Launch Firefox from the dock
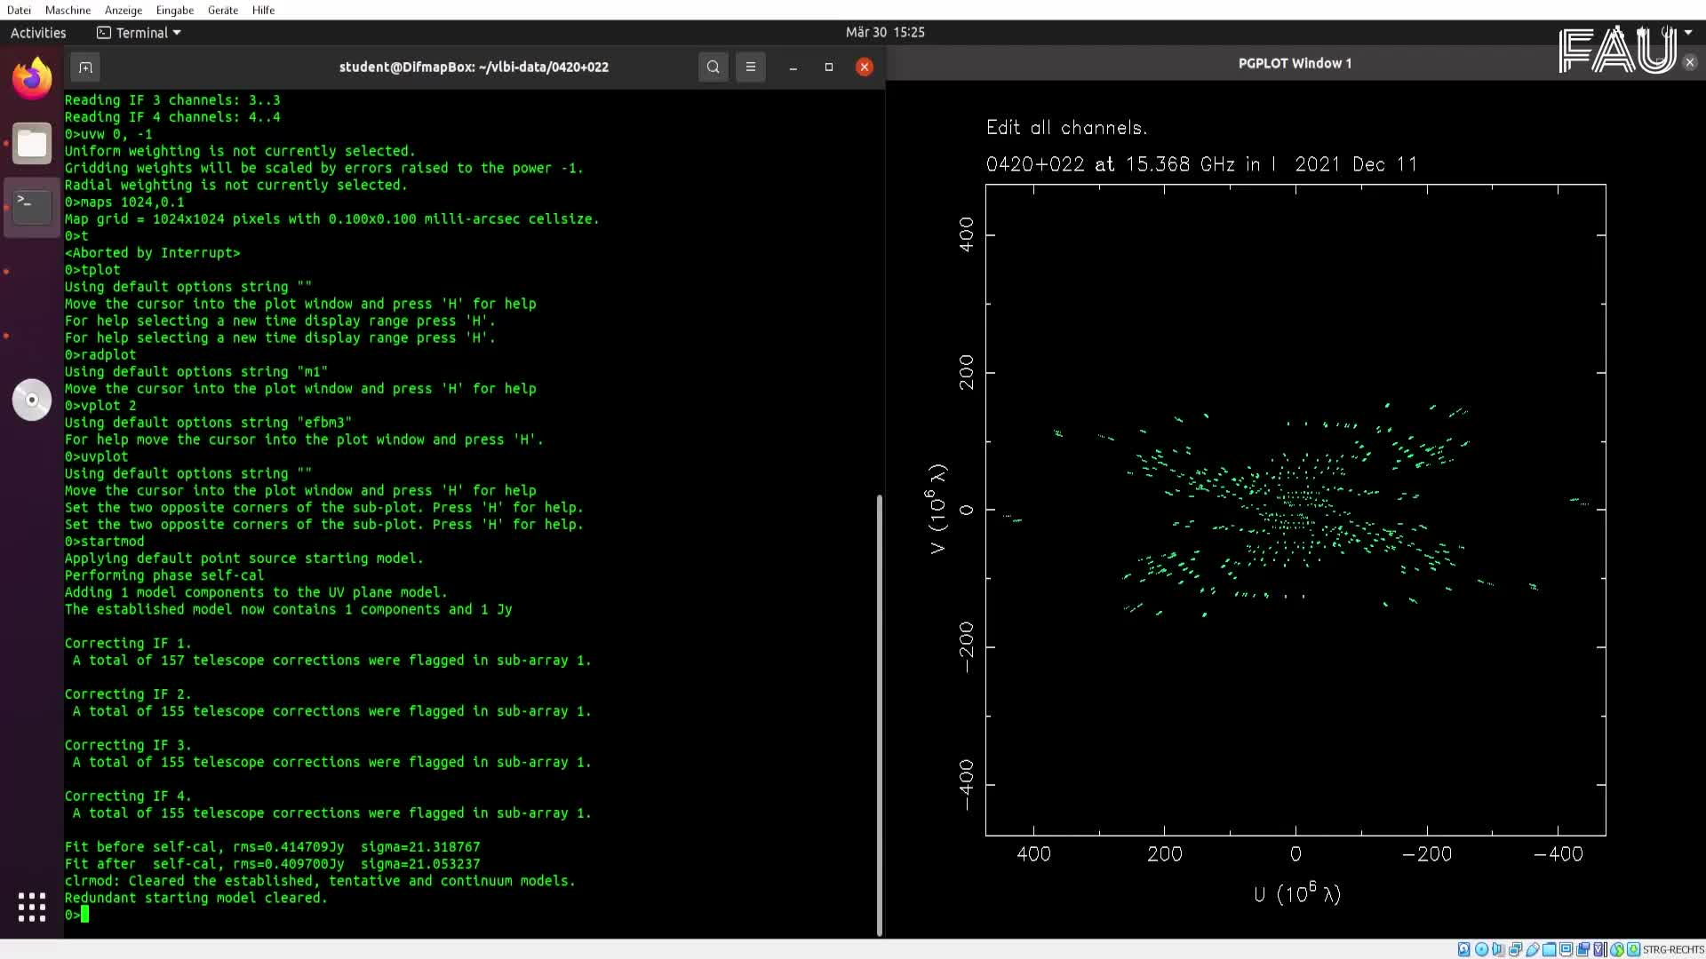Viewport: 1706px width, 959px height. pos(32,80)
